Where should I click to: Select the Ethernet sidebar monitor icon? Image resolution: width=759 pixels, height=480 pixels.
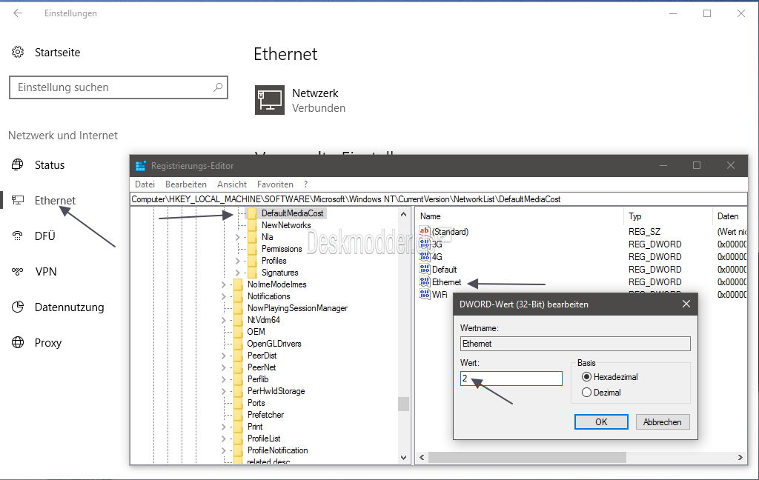click(18, 200)
